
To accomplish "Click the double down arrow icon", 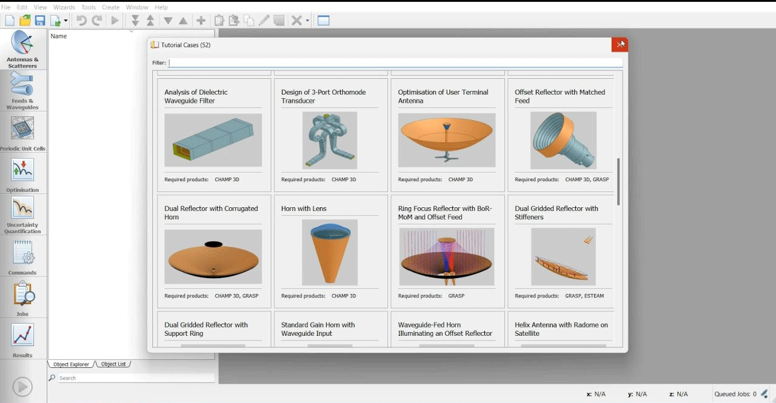I will tap(135, 21).
